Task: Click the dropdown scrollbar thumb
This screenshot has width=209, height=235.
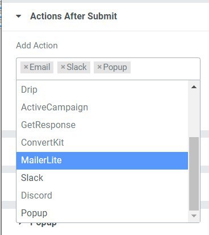Action: point(194,174)
